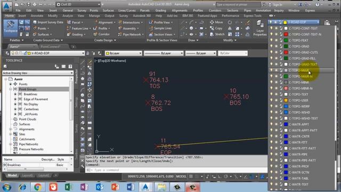Image resolution: width=341 pixels, height=192 pixels.
Task: Click red color swatch of C-TOPO-CONT-TEXT-N
Action: tap(286, 34)
